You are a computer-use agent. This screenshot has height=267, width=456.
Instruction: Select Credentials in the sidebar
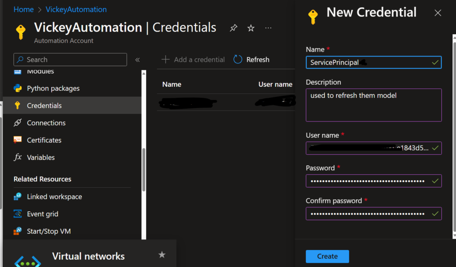[72, 105]
